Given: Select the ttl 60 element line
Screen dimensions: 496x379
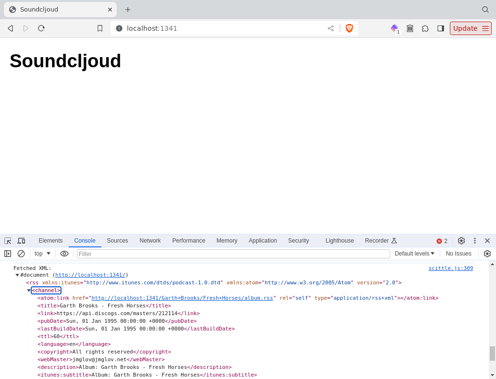Looking at the screenshot, I should 58,336.
